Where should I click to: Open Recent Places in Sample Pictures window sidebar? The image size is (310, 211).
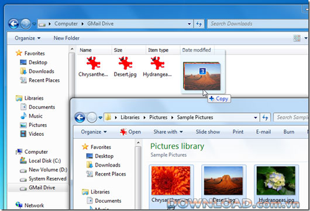tap(106, 174)
